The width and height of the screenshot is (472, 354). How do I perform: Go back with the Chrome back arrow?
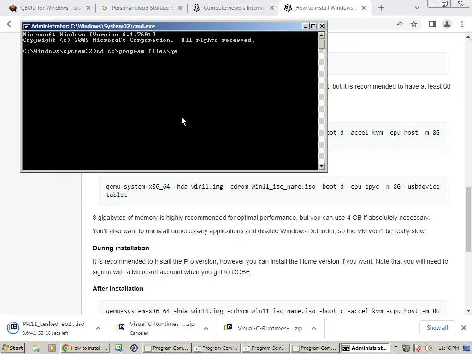coord(10,24)
